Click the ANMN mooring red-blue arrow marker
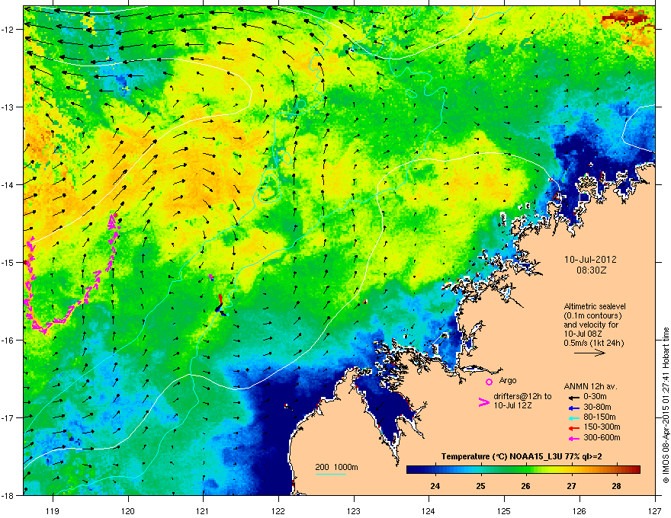671x518 pixels. 220,304
